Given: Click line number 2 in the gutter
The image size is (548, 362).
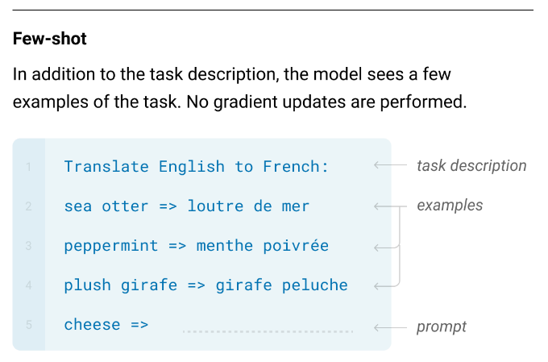Looking at the screenshot, I should point(28,206).
